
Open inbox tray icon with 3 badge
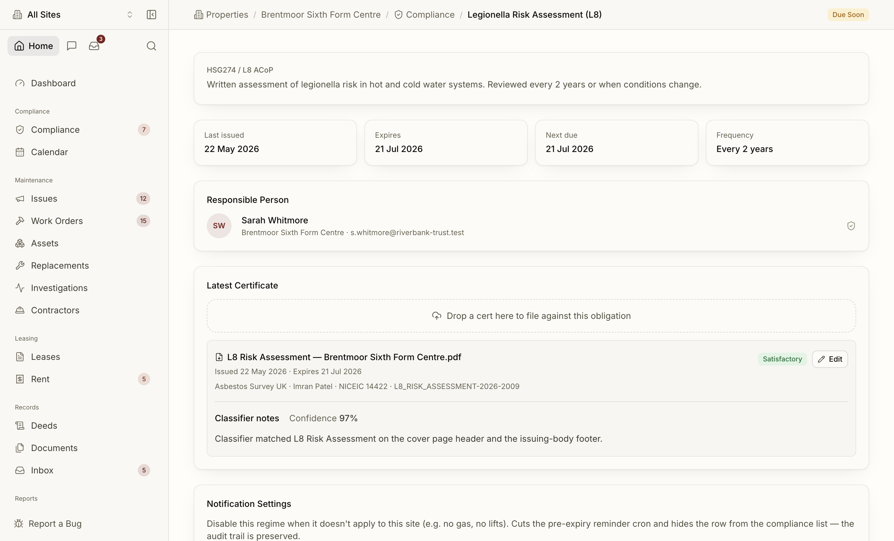tap(94, 46)
